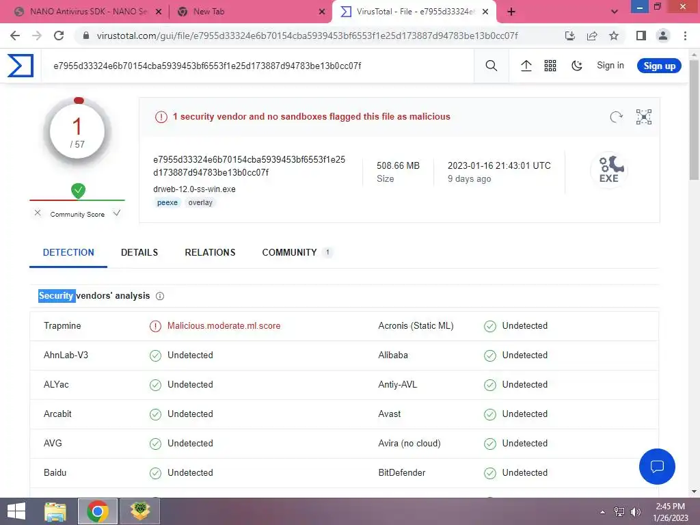Click the Avira (no cloud) vendor name
This screenshot has height=525, width=700.
409,443
